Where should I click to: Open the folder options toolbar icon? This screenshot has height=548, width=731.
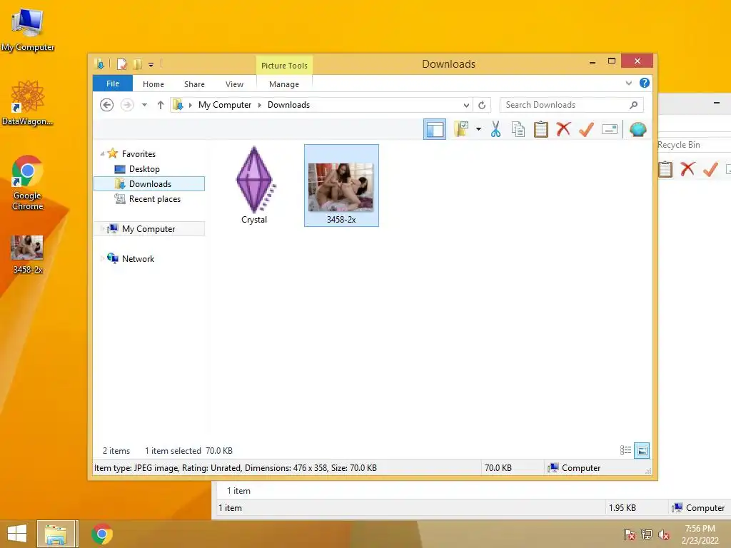point(461,129)
